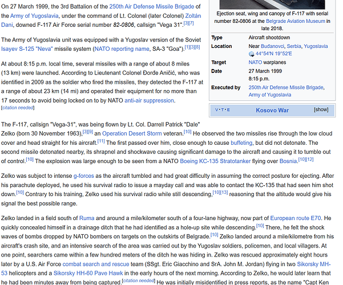Open the Kosovo War navbox title link
343x285 pixels.
point(272,109)
